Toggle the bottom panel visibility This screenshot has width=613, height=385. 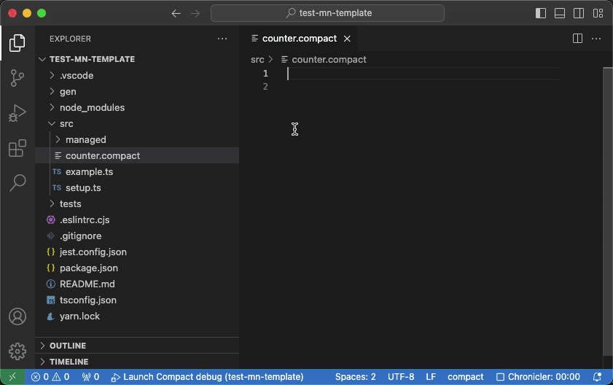(x=560, y=13)
